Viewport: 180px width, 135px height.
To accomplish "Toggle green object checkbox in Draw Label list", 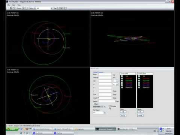I will tap(139, 81).
